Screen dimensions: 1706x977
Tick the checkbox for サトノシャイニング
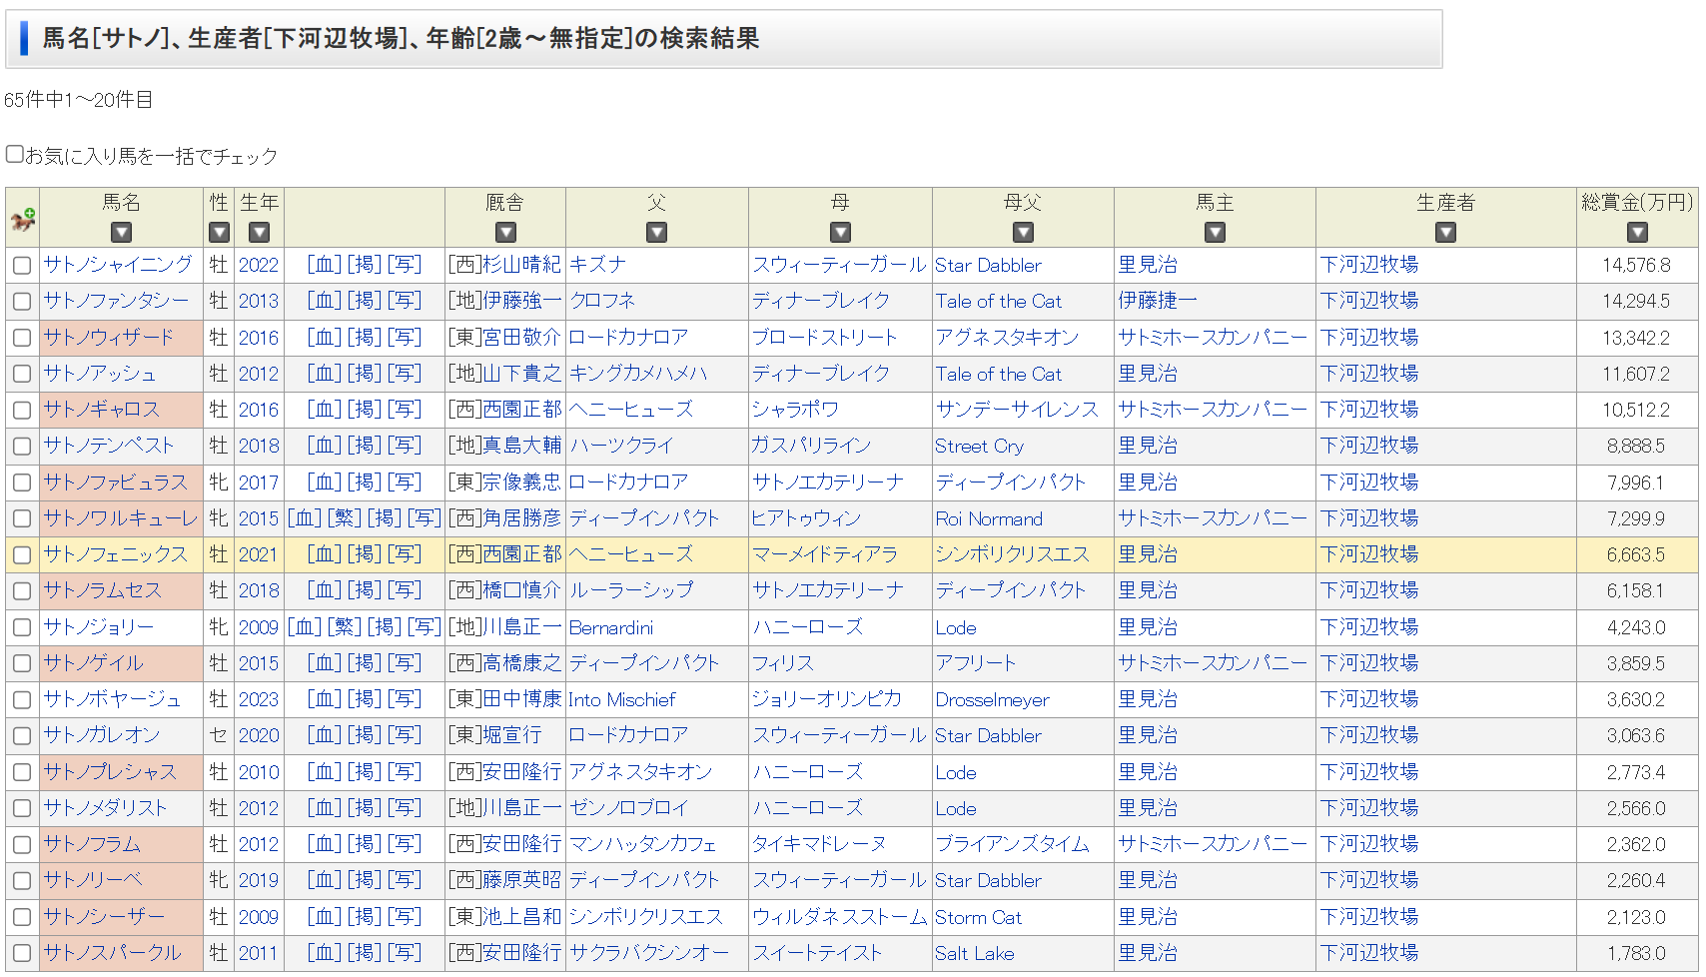(22, 266)
